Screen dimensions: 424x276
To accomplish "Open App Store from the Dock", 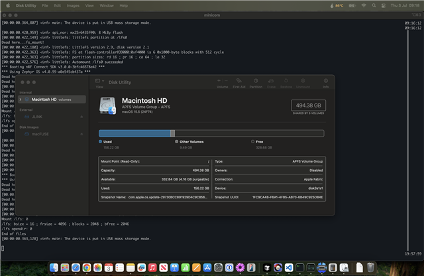I will click(207, 267).
